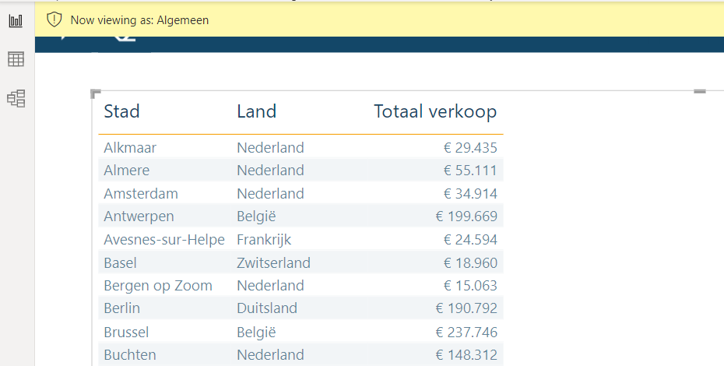The height and width of the screenshot is (366, 724).
Task: Open the Model view icon in sidebar
Action: pos(16,98)
